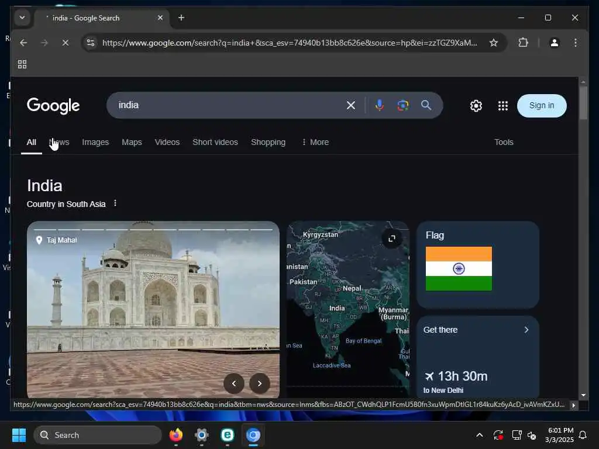Click the Flag card heading
This screenshot has width=599, height=449.
(435, 235)
